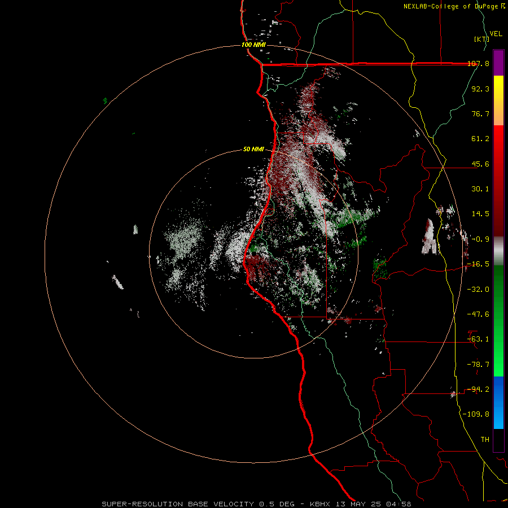Click the purple segment of the velocity color bar
The height and width of the screenshot is (508, 508).
[x=498, y=63]
